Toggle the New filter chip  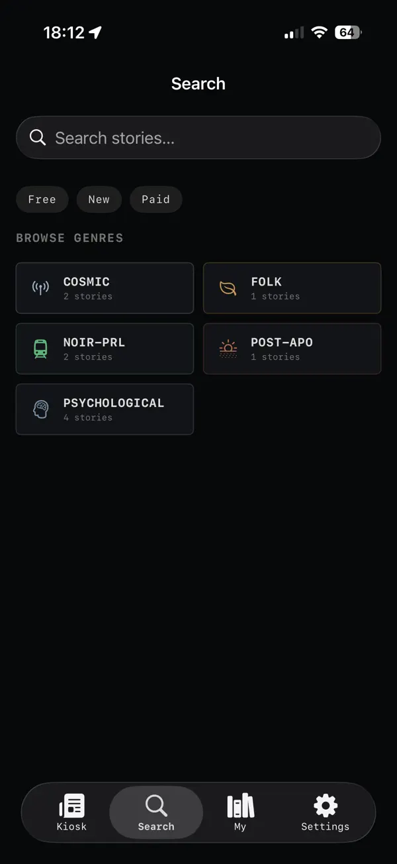[x=99, y=199]
